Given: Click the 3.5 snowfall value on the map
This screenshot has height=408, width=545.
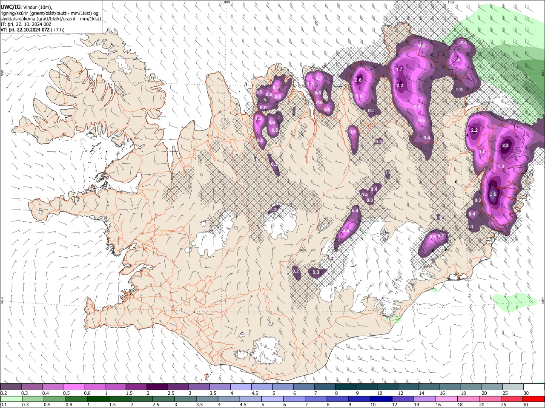Looking at the screenshot, I should pyautogui.click(x=493, y=194).
